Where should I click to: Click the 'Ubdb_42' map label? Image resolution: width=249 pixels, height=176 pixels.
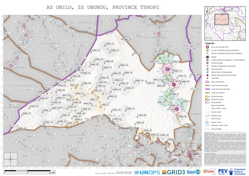tap(110, 44)
